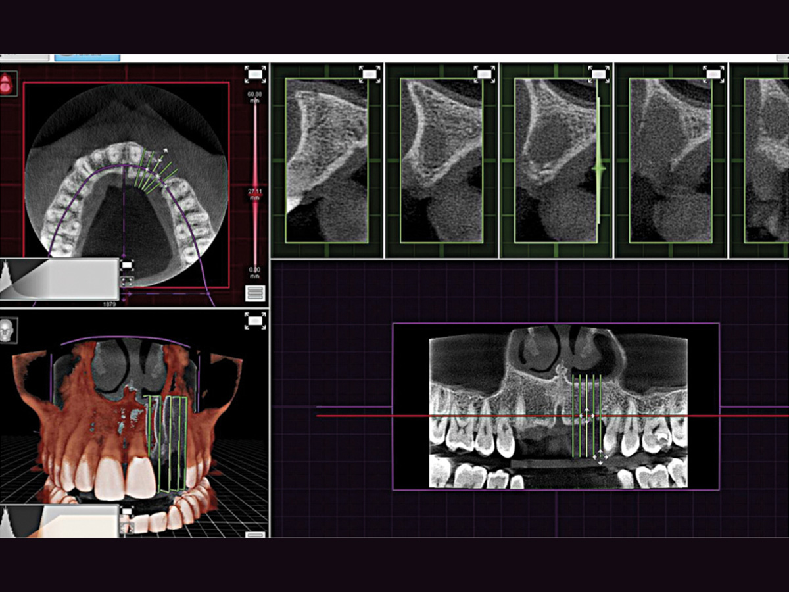789x592 pixels.
Task: Toggle the corner-frame icon below axial histogram button
Action: point(127,282)
